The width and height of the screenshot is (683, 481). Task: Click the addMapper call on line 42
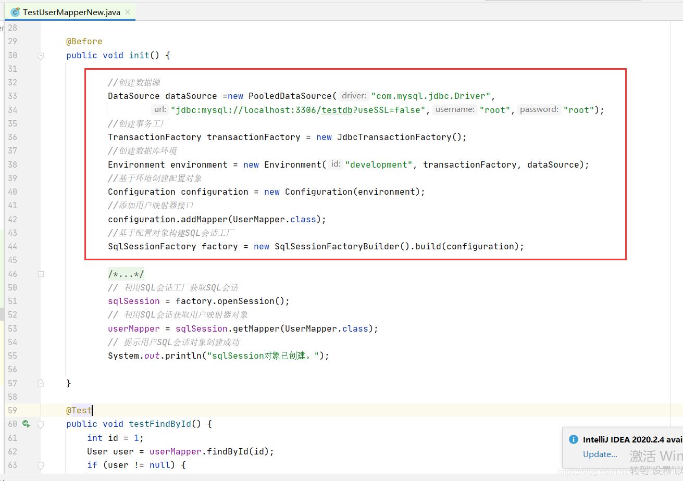204,219
